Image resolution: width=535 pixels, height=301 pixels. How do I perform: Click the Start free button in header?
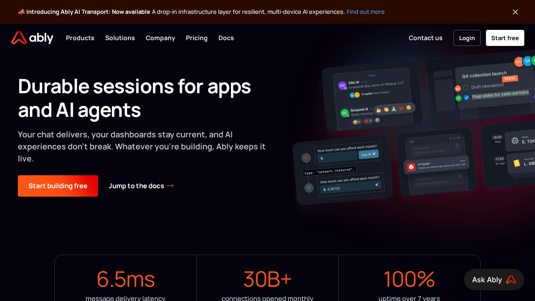505,38
